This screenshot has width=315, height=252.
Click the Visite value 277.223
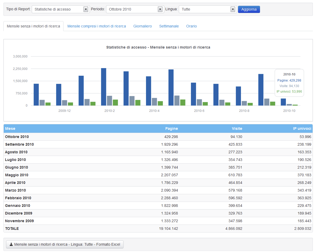pyautogui.click(x=235, y=152)
